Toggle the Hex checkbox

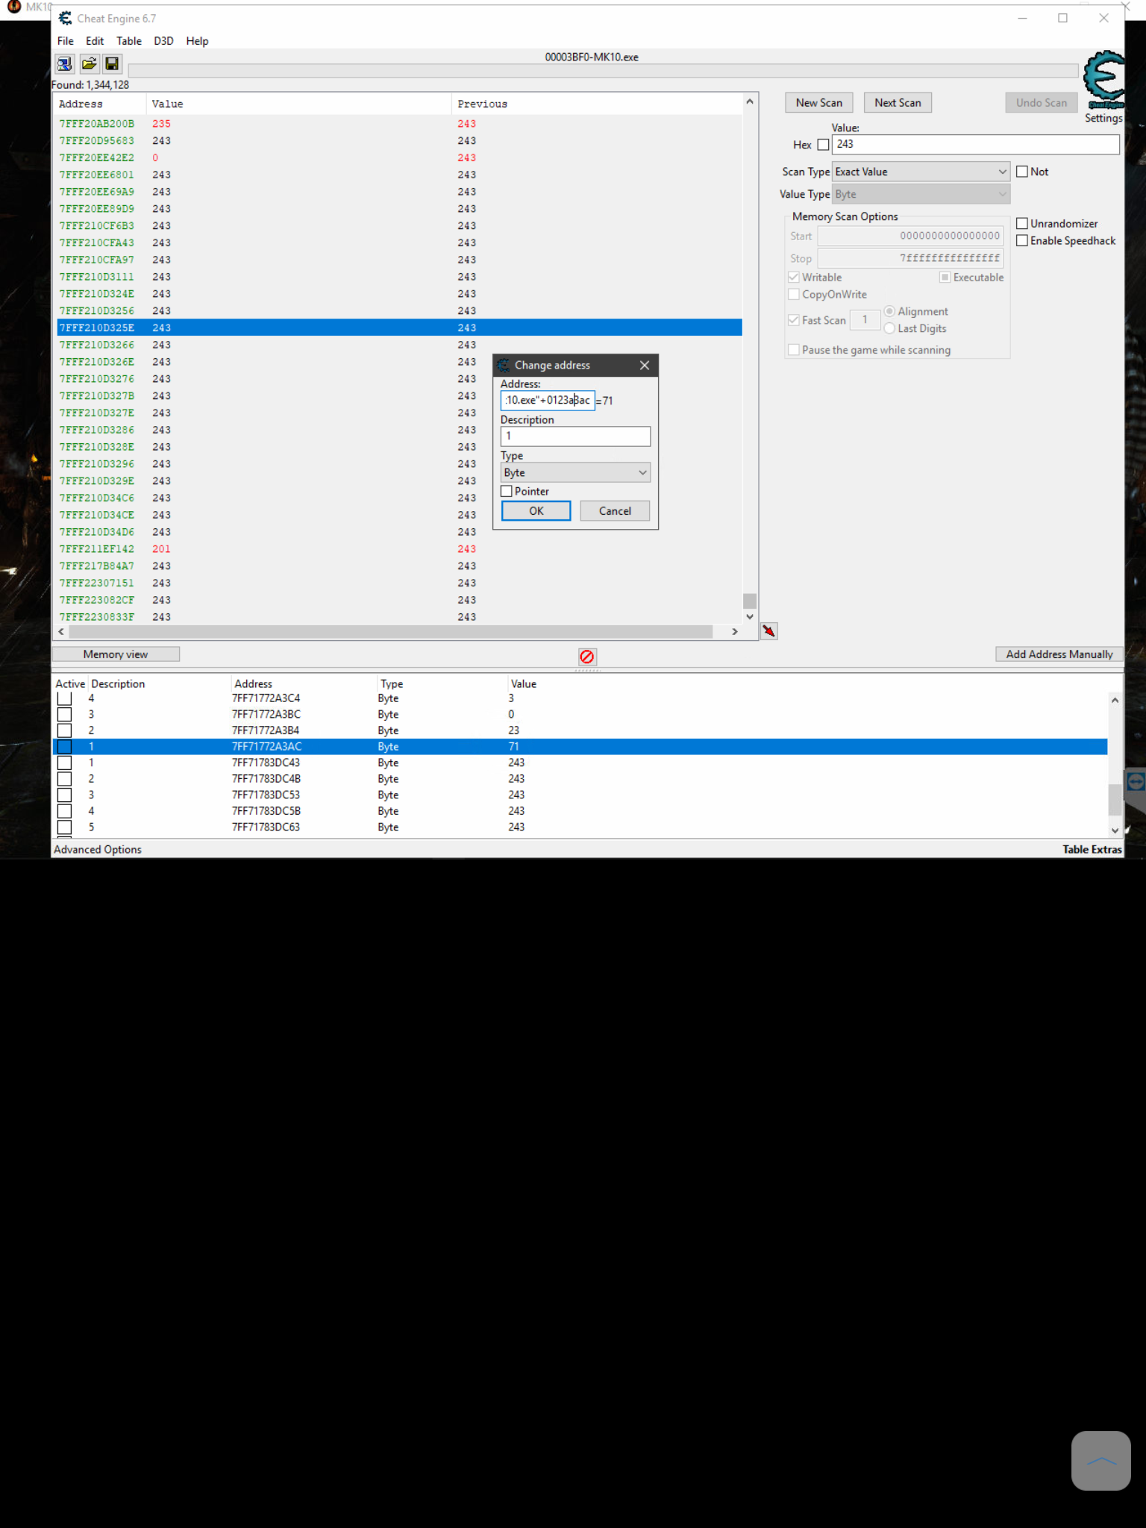823,145
